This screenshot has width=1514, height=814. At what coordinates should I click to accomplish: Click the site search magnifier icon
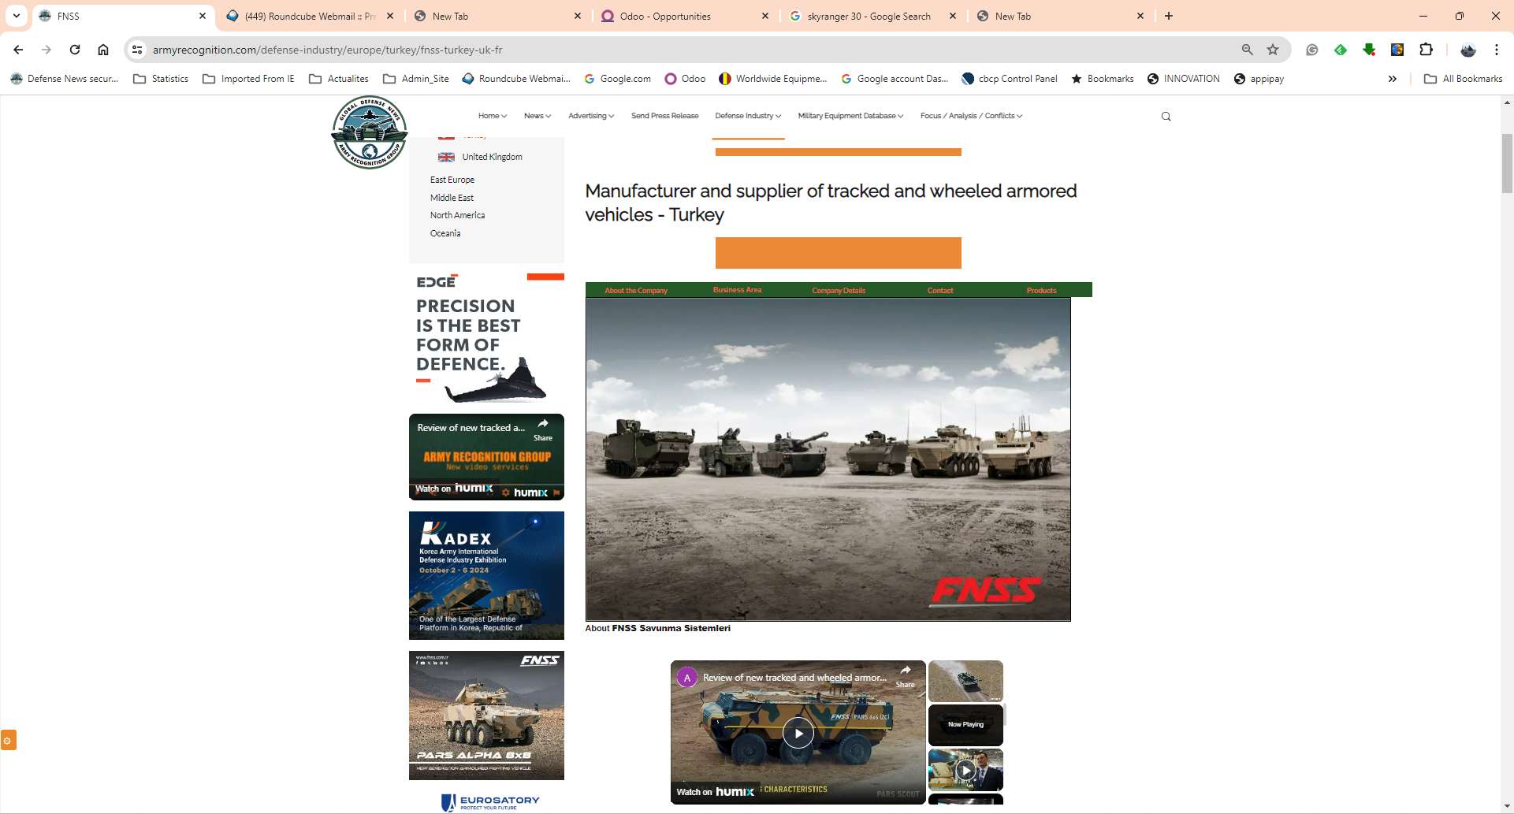[x=1166, y=117]
